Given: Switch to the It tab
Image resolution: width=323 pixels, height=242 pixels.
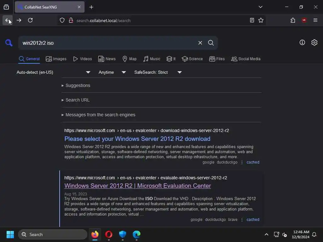Looking at the screenshot, I should tap(171, 59).
